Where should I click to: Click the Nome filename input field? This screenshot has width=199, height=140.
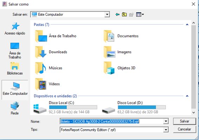coord(112,121)
